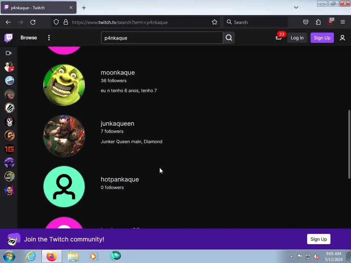Show hidden system tray icons
351x263 pixels.
point(291,257)
